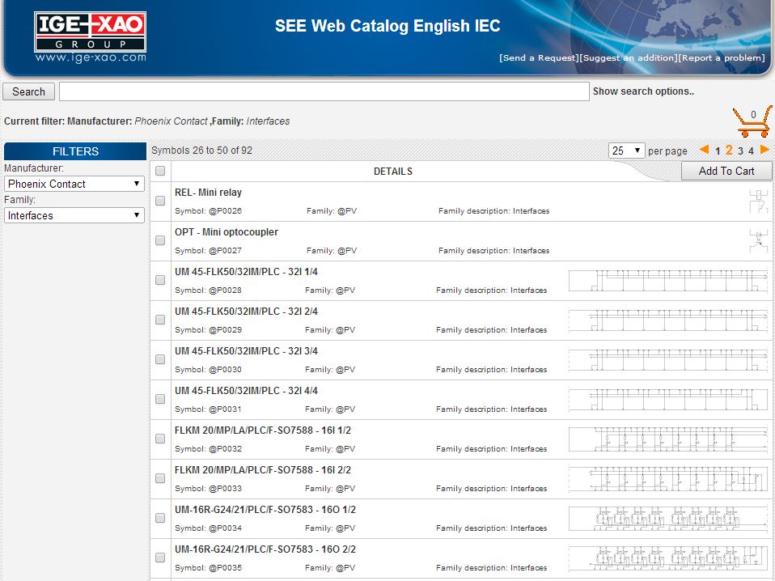Open the REL- Mini relay entry title

[208, 193]
